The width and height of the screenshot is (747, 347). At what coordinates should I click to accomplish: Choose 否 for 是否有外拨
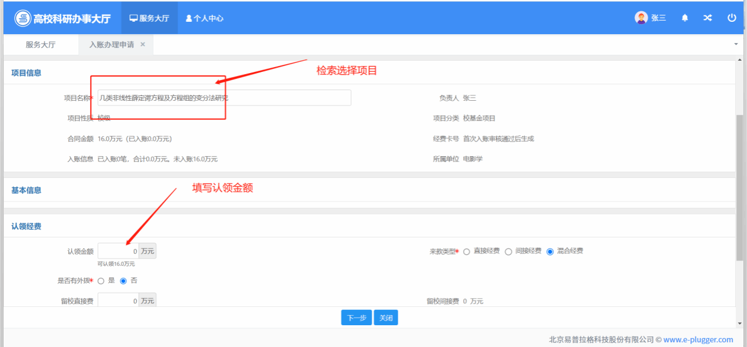tap(123, 281)
